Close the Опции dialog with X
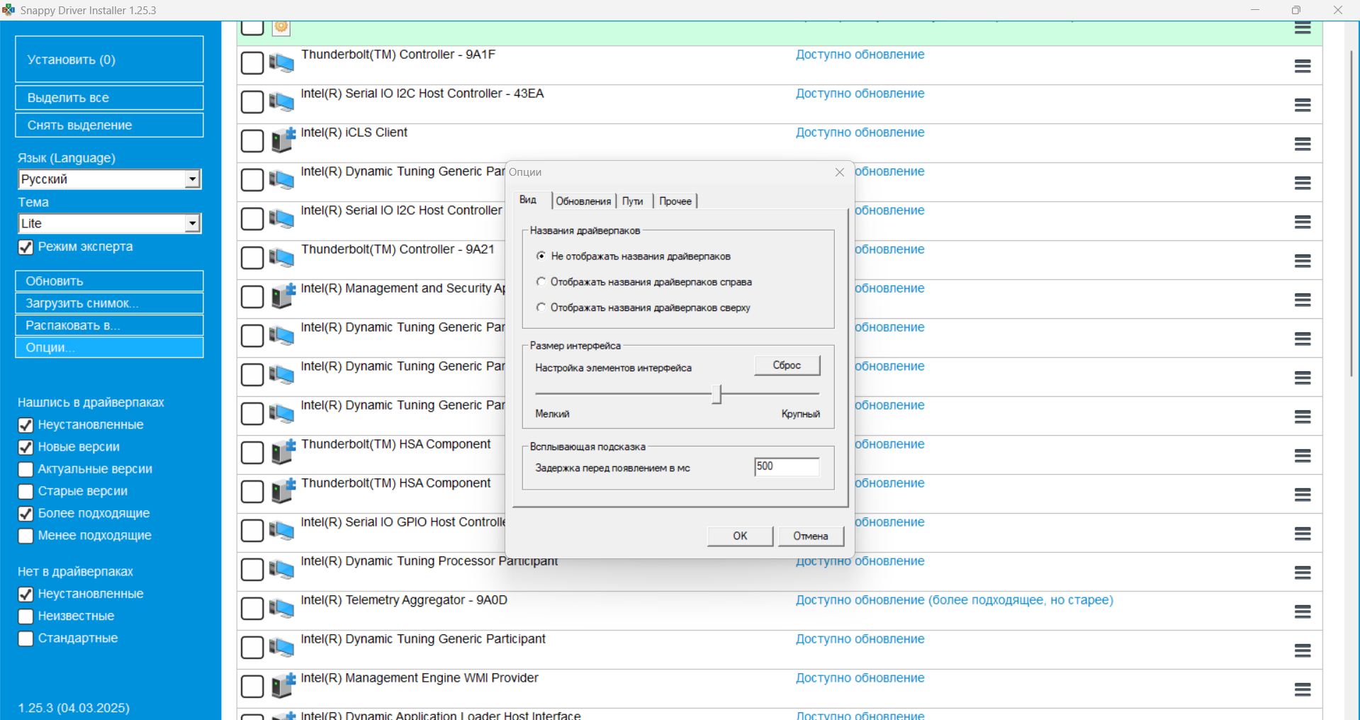 (840, 172)
